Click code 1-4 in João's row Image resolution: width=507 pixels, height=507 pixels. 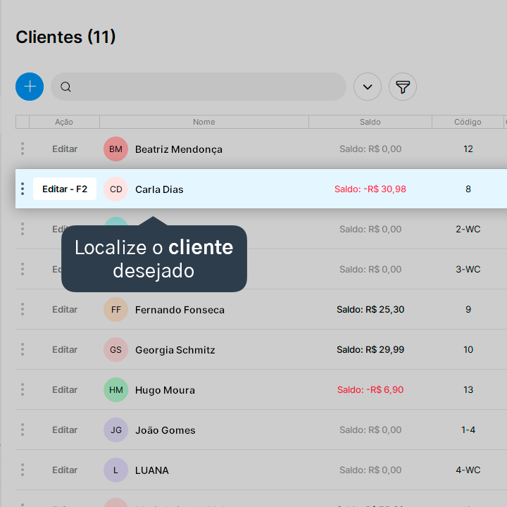[468, 430]
